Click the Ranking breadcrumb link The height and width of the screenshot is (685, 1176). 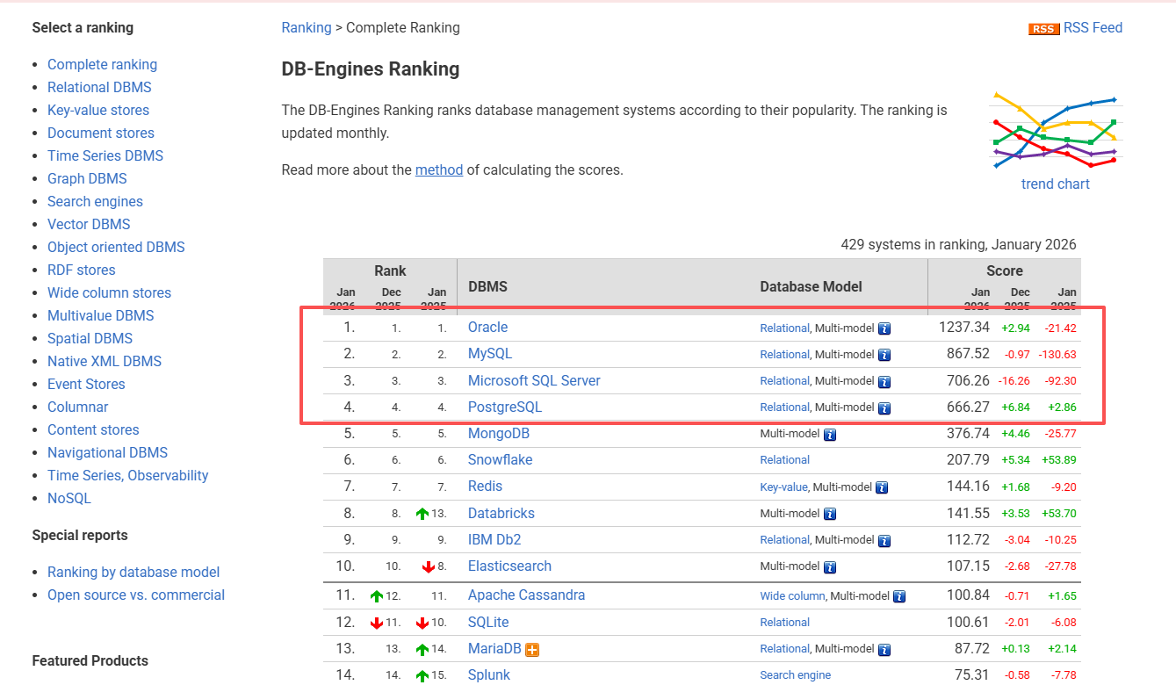click(x=307, y=28)
